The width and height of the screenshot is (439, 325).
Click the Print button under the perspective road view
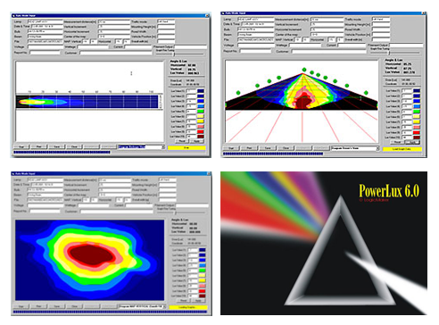[x=249, y=148]
